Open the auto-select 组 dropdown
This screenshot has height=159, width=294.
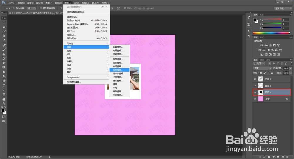pyautogui.click(x=32, y=8)
